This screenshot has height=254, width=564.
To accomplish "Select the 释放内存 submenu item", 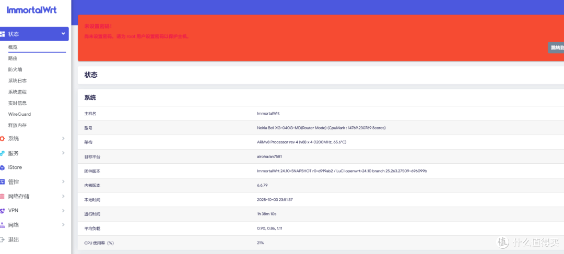I will (17, 125).
